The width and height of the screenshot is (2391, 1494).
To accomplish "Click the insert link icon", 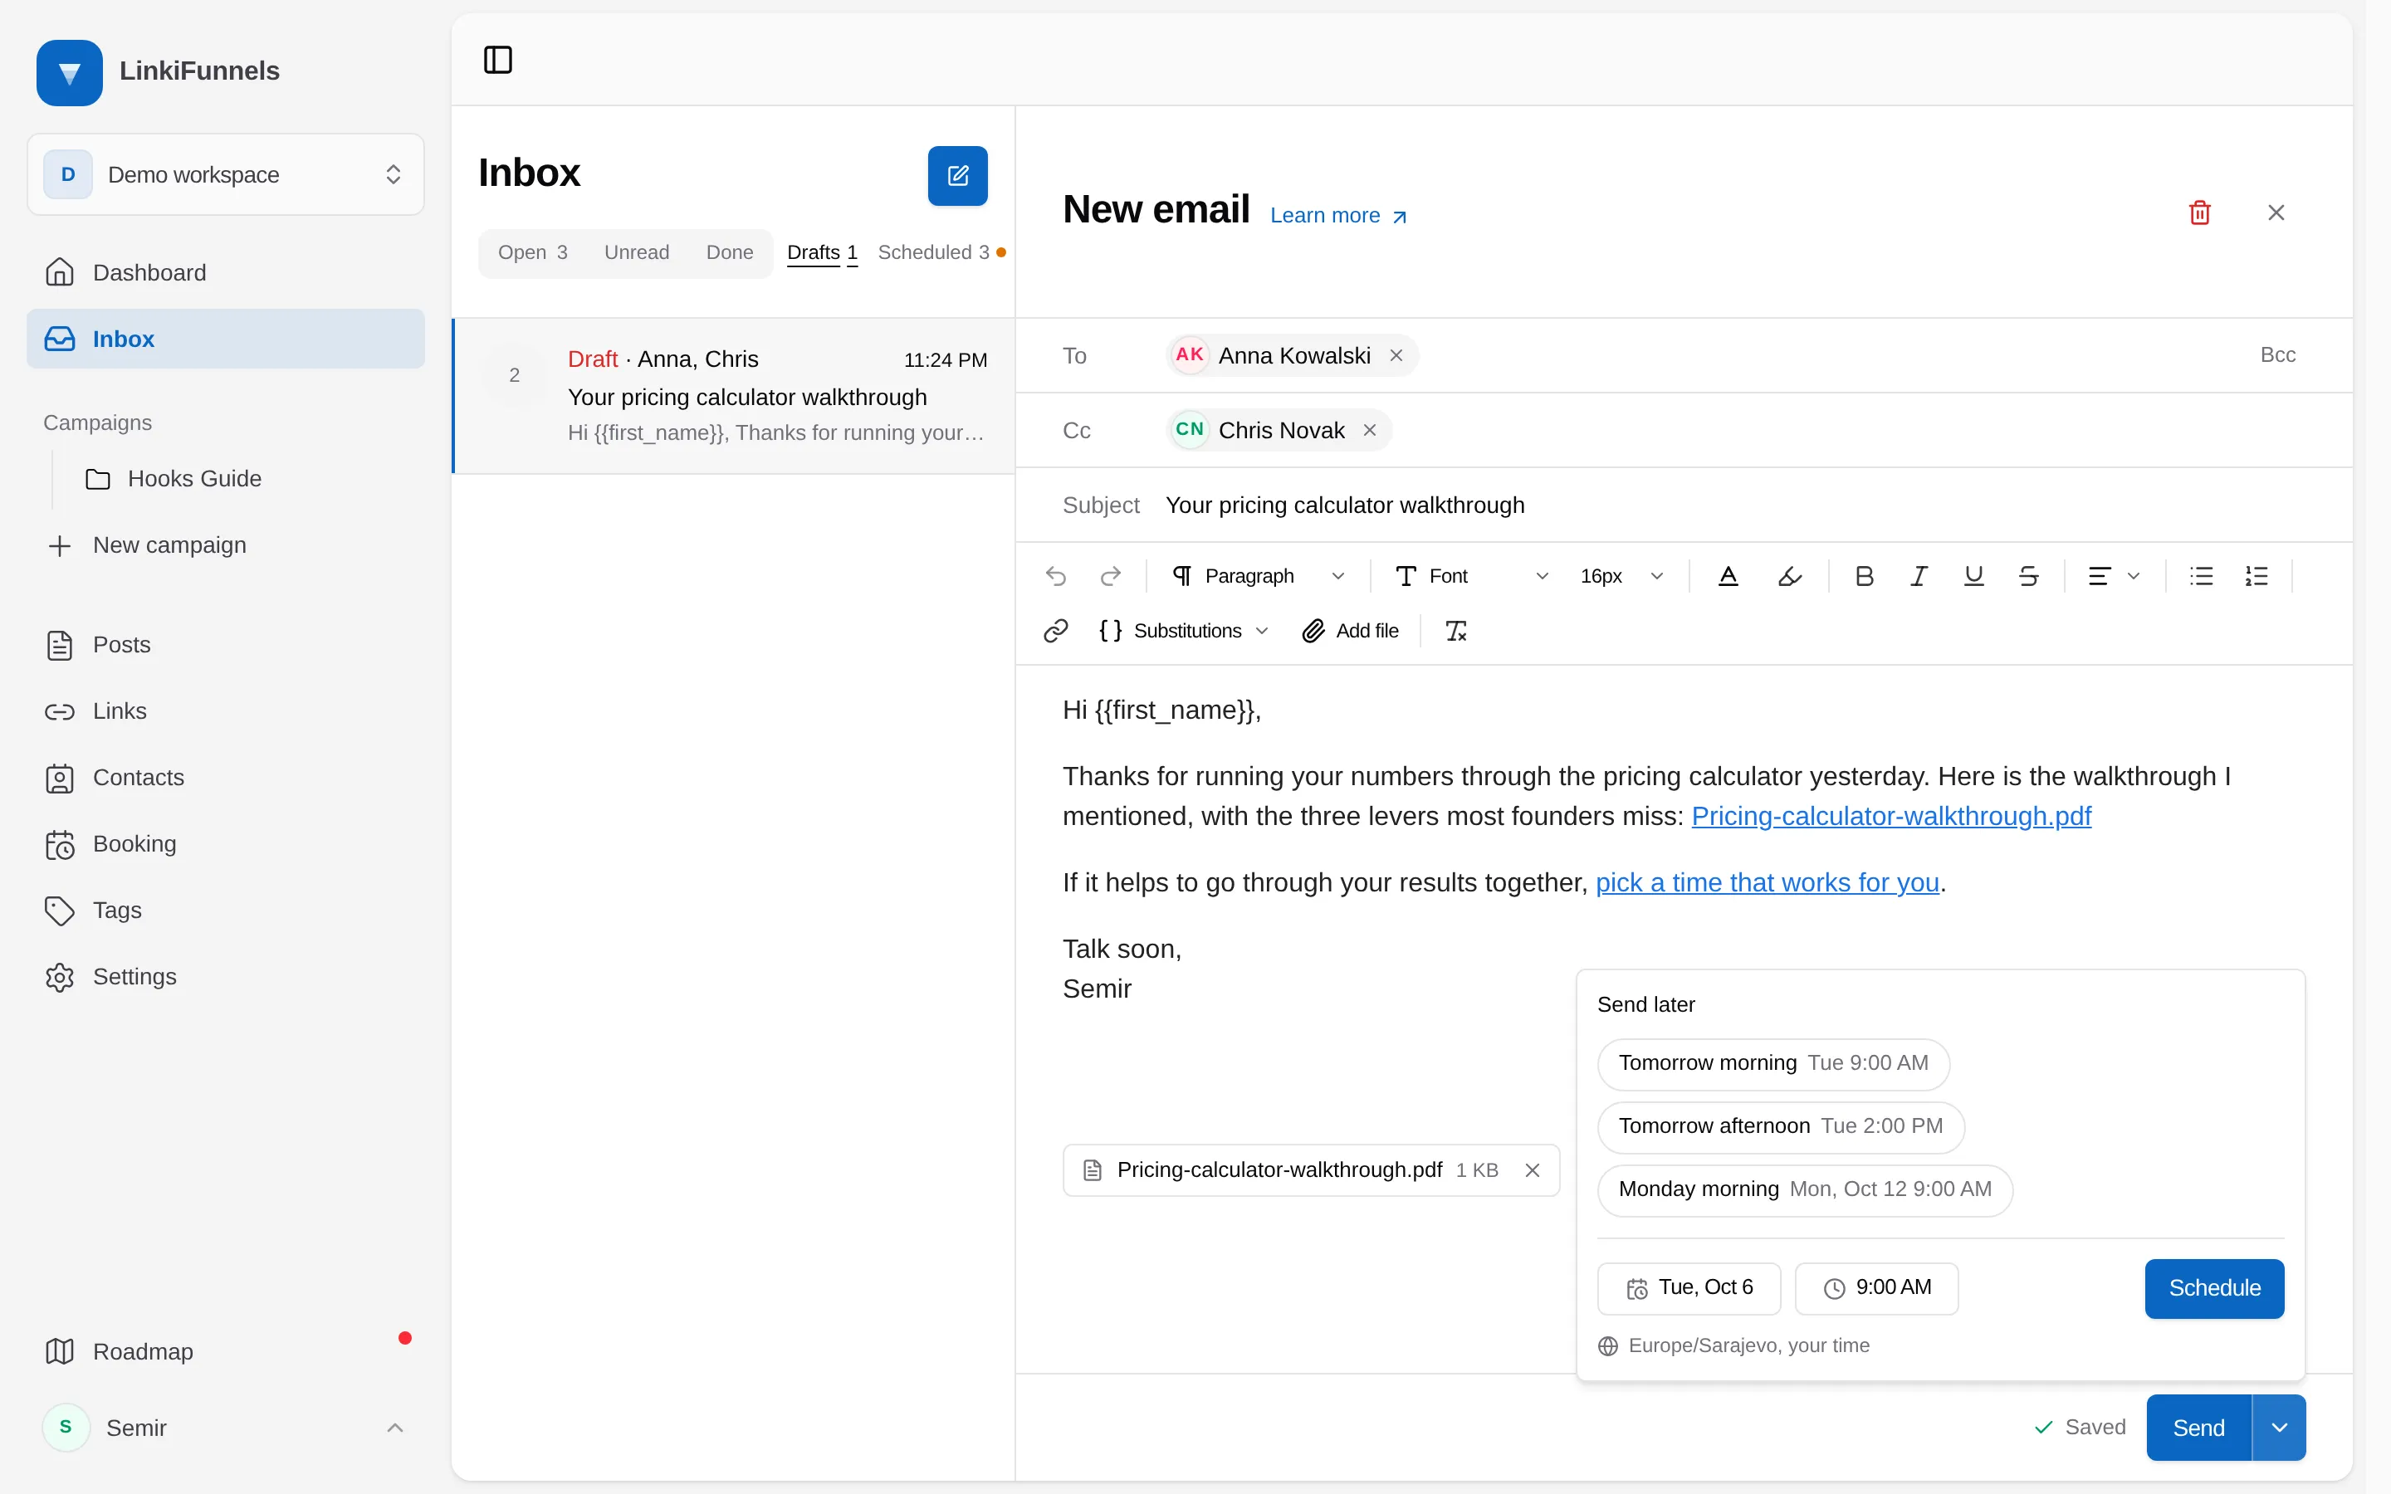I will coord(1056,631).
